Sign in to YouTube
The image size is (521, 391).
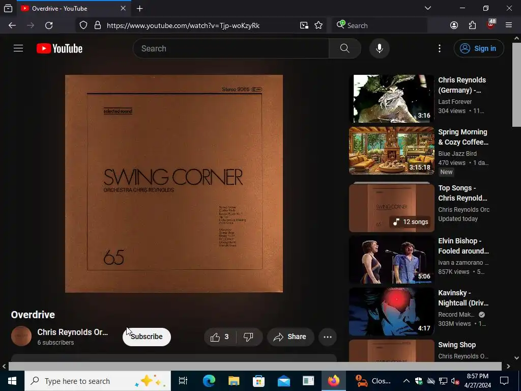[x=478, y=48]
